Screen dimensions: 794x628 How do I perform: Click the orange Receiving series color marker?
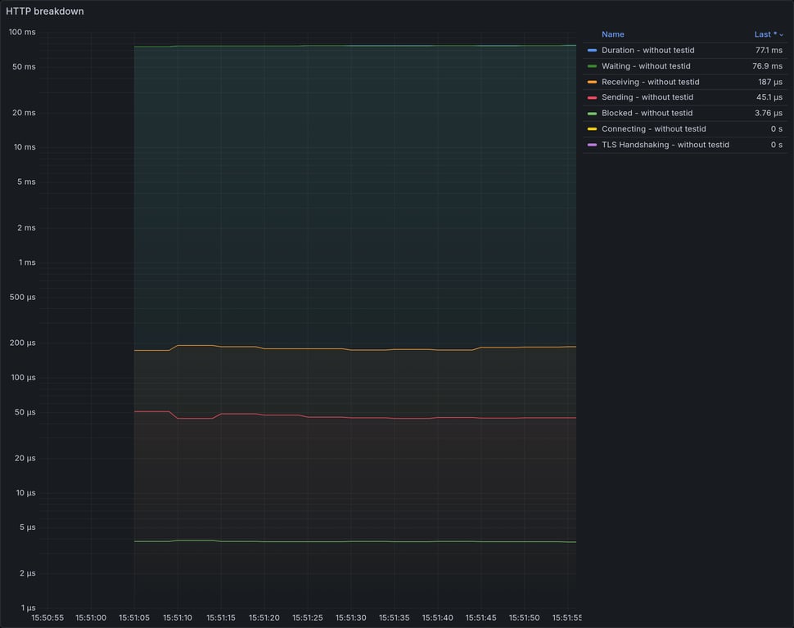pyautogui.click(x=591, y=81)
